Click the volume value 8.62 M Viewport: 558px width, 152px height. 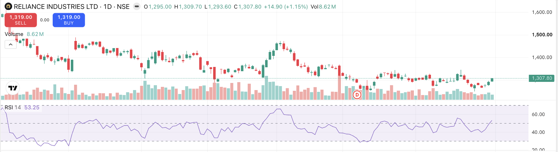[x=35, y=34]
